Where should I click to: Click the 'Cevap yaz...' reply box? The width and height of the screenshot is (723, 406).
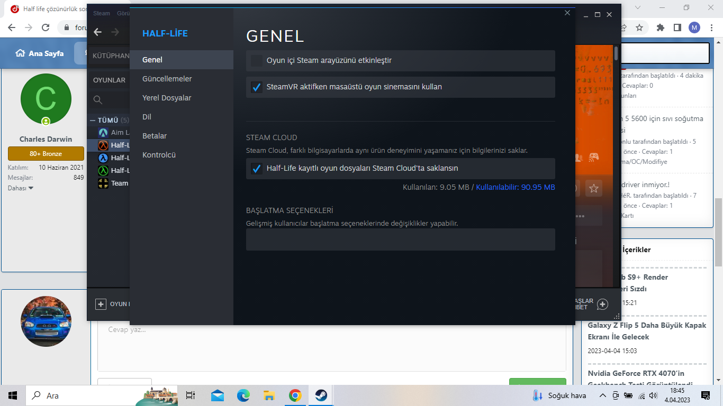(x=332, y=347)
